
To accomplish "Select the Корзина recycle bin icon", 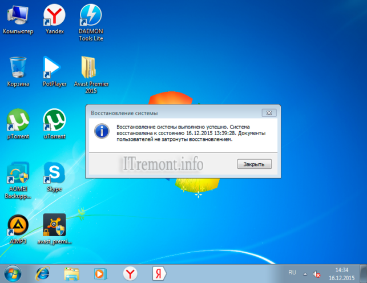I will 18,72.
